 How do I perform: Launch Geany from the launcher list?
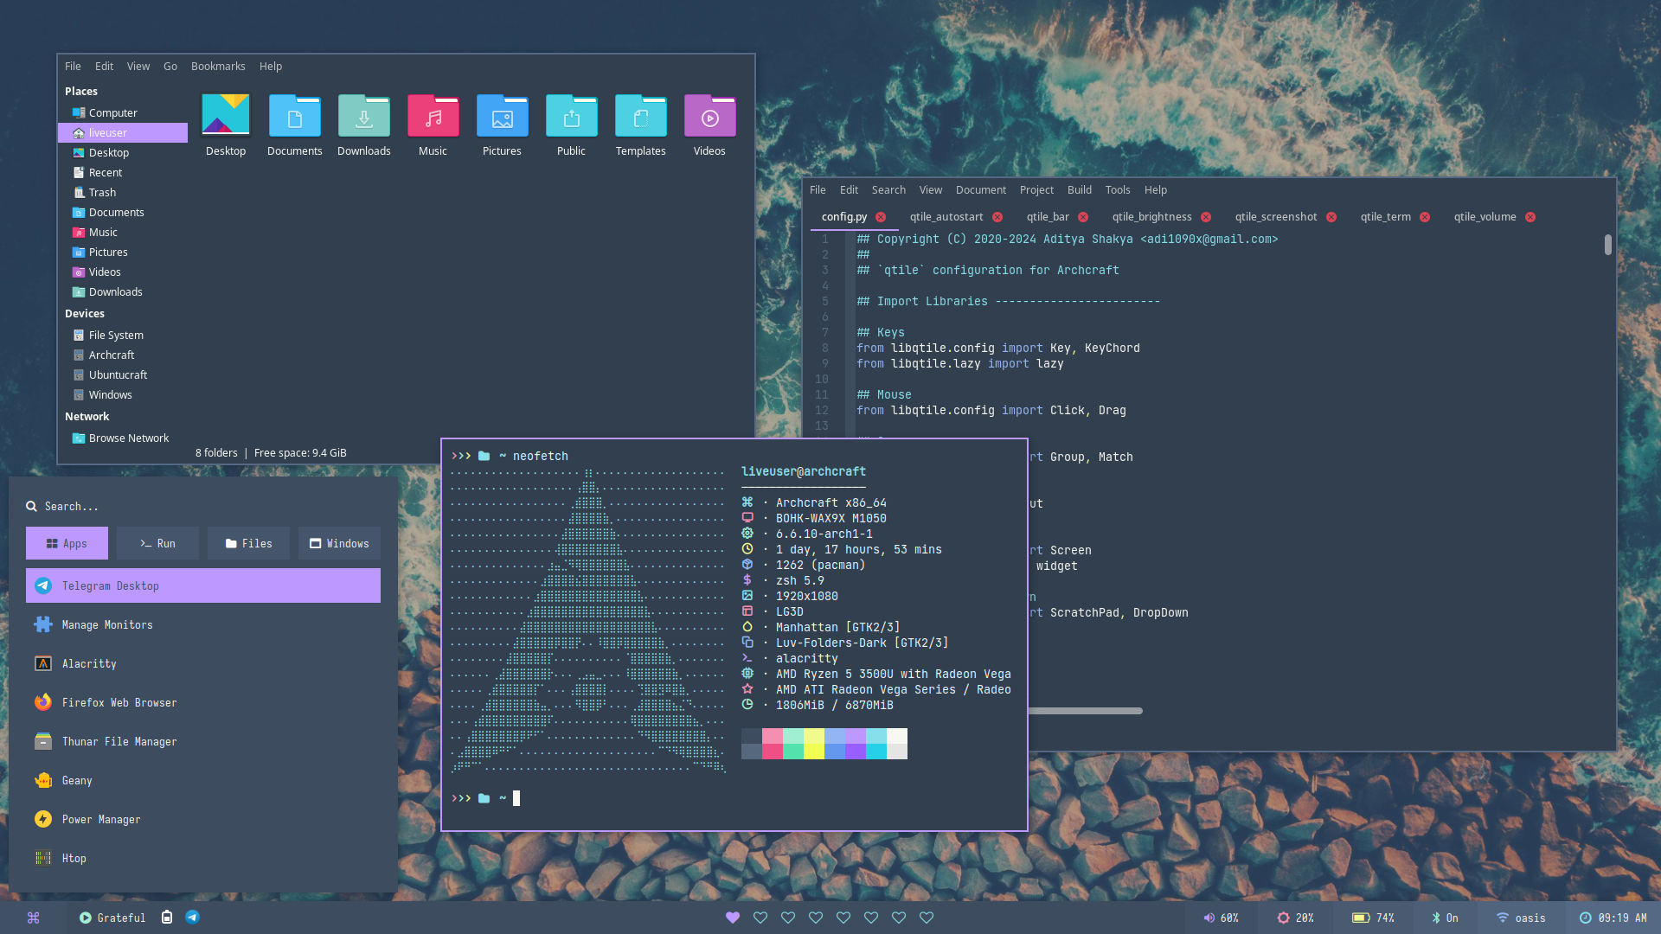77,780
